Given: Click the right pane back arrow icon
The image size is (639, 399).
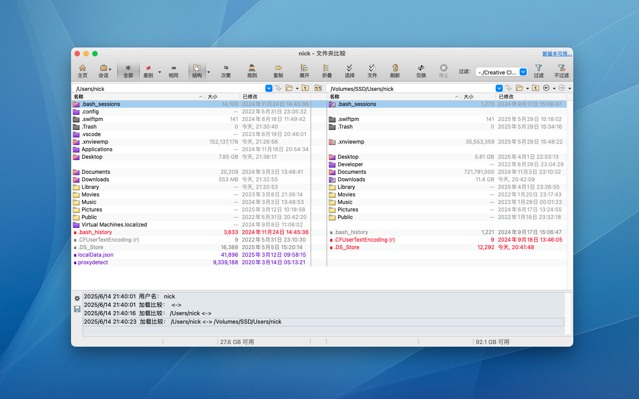Looking at the screenshot, I should 546,88.
